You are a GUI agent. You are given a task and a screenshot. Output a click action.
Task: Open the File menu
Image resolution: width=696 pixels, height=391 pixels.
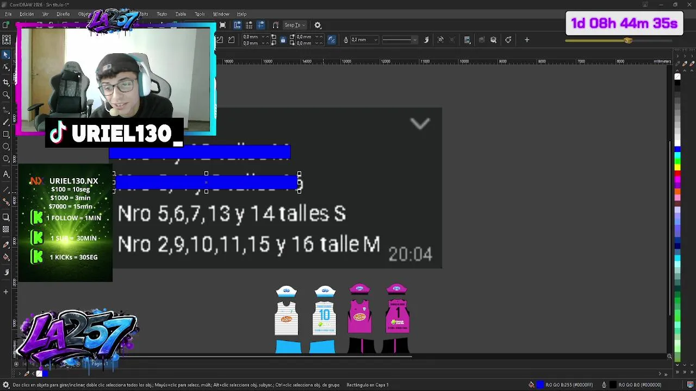point(8,14)
